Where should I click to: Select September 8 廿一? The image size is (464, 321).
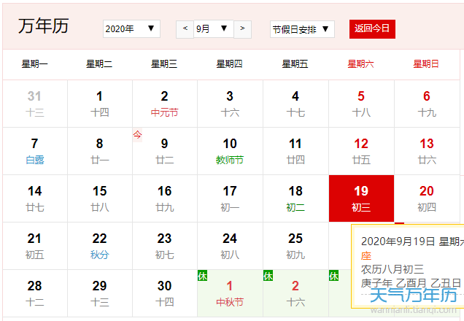click(100, 151)
